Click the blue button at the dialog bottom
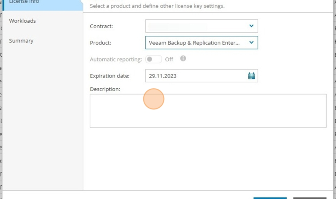This screenshot has width=336, height=199. point(270,198)
